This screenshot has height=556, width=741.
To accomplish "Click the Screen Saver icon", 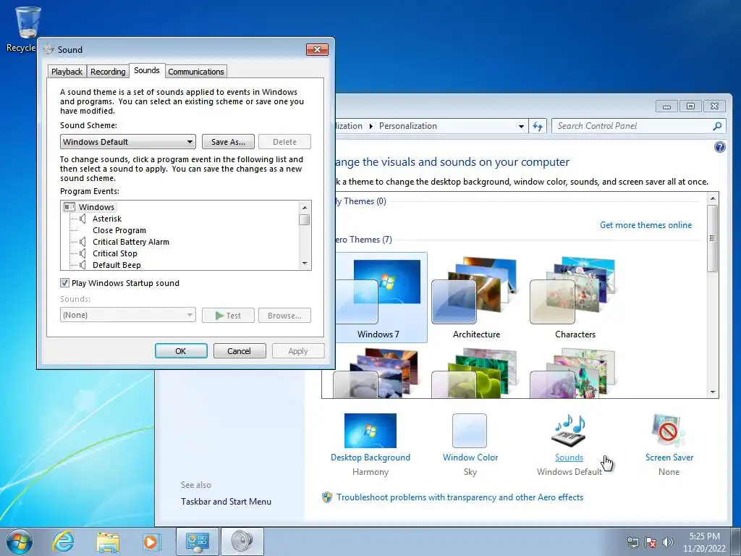I will click(669, 430).
